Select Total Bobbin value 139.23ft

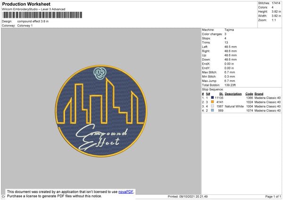coord(230,85)
